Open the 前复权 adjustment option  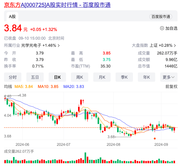click(171, 86)
